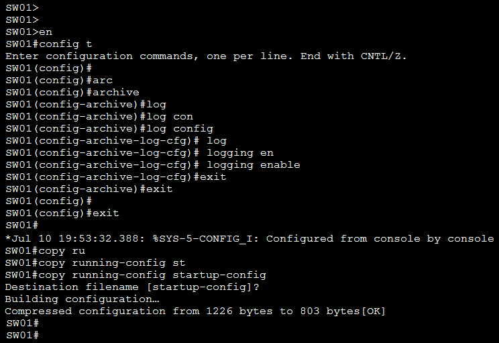
Task: Click the config-archive-log-cfg "exit" line
Action: pos(115,177)
